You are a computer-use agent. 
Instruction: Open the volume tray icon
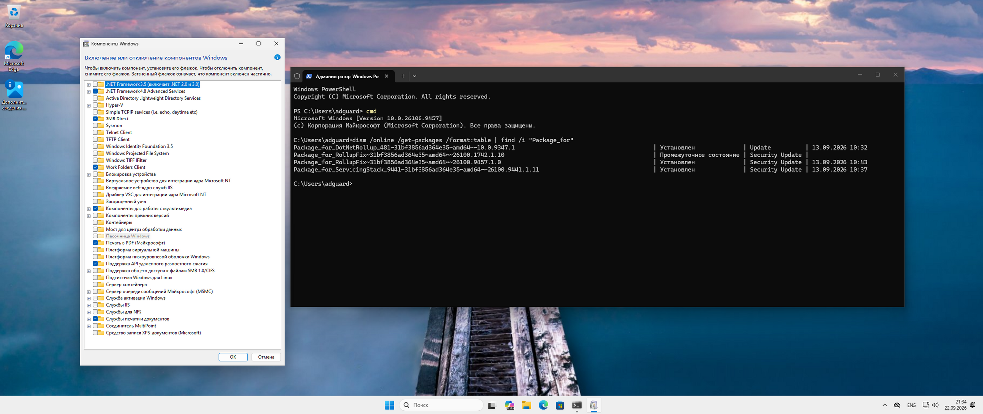pos(935,405)
